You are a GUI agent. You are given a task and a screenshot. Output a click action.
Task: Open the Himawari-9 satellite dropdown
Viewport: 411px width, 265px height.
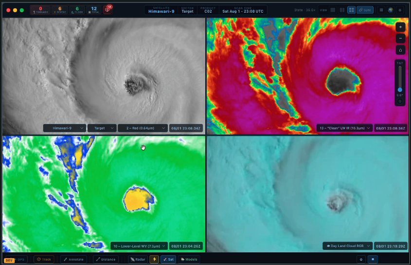pyautogui.click(x=65, y=128)
